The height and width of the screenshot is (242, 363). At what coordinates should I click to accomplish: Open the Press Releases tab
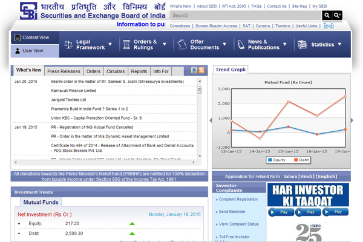[x=64, y=71]
